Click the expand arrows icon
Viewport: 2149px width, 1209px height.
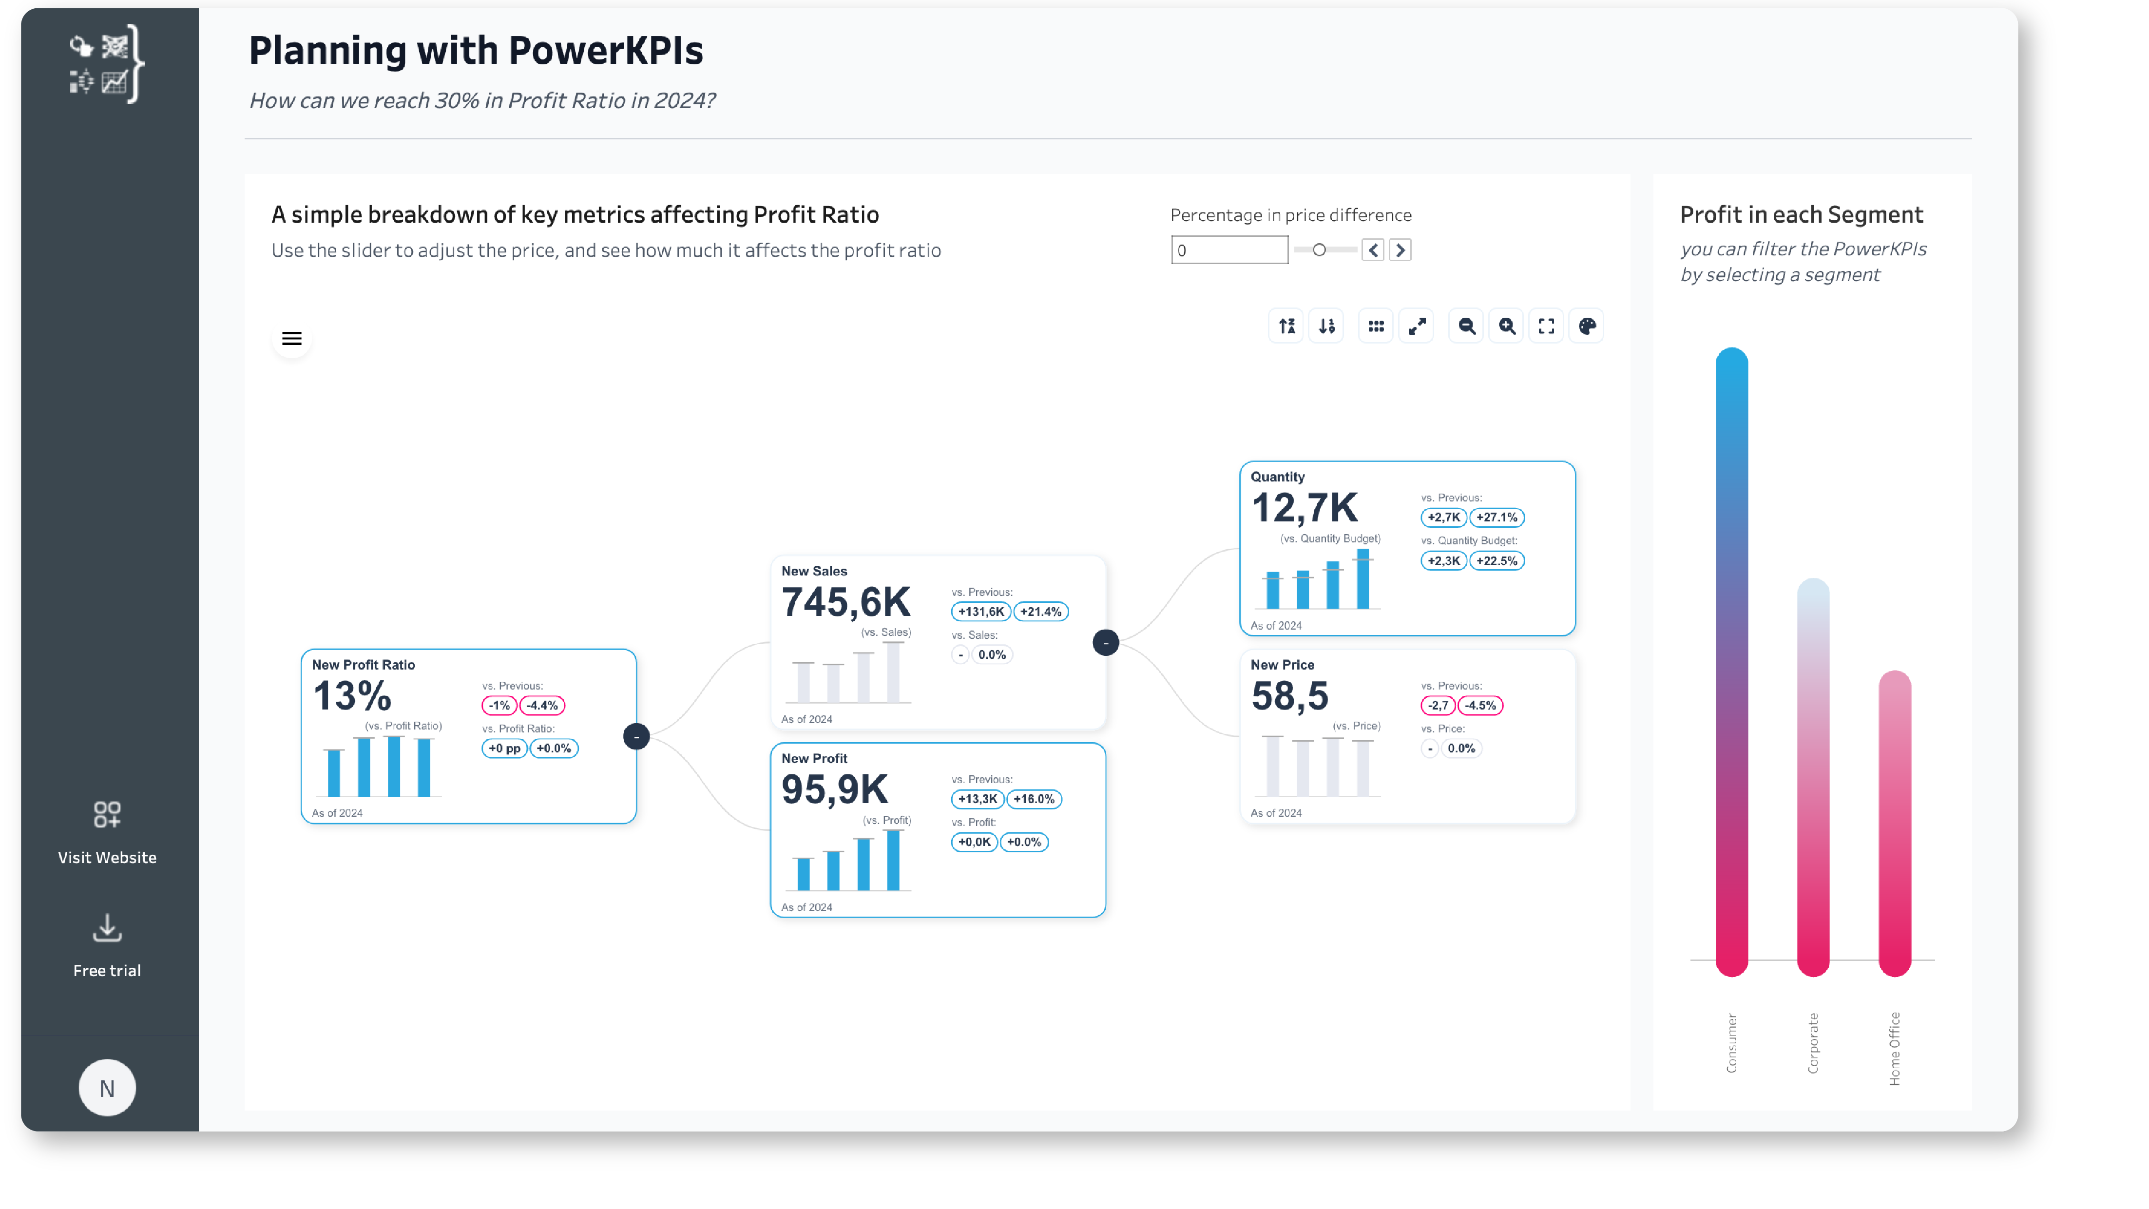point(1417,326)
